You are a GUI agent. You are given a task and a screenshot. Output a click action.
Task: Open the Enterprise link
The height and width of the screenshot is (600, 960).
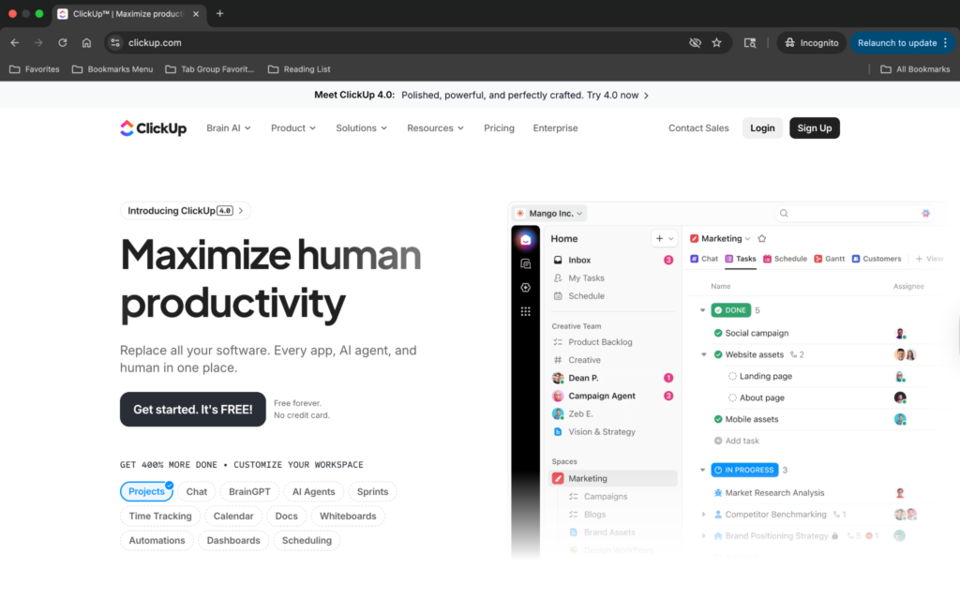coord(555,127)
